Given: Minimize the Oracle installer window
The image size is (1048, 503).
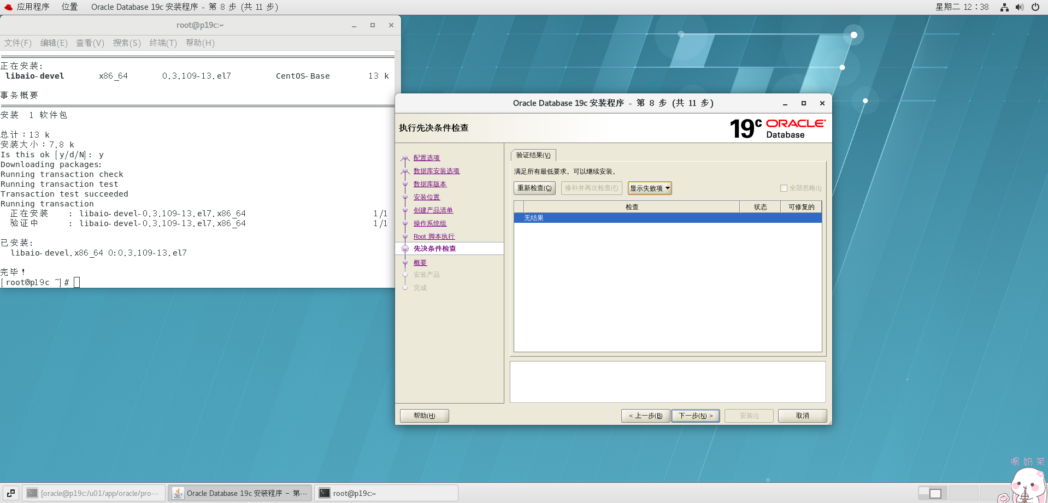Looking at the screenshot, I should pyautogui.click(x=785, y=103).
